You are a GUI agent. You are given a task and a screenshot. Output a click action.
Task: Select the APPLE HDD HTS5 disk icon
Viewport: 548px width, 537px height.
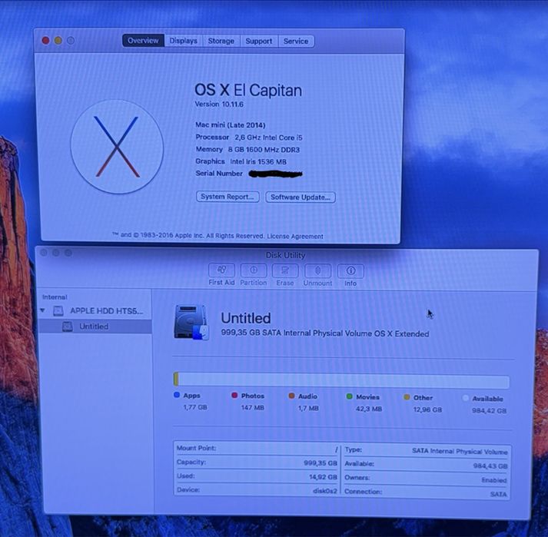click(58, 310)
